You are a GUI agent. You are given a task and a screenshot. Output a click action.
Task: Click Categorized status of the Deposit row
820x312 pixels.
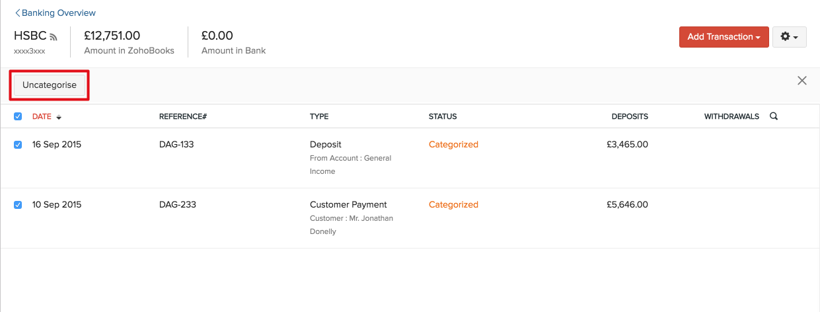pos(453,144)
